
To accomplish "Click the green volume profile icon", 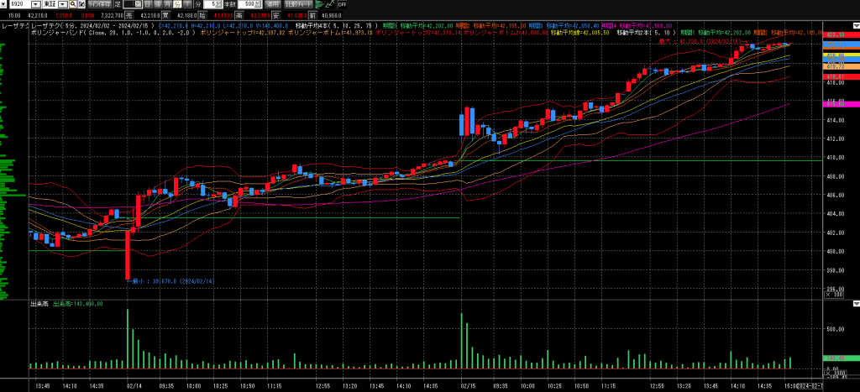I will (x=319, y=4).
